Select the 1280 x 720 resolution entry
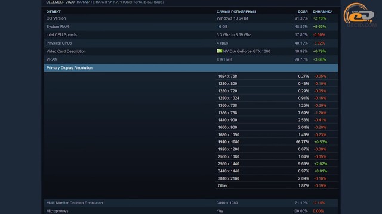 click(x=227, y=91)
